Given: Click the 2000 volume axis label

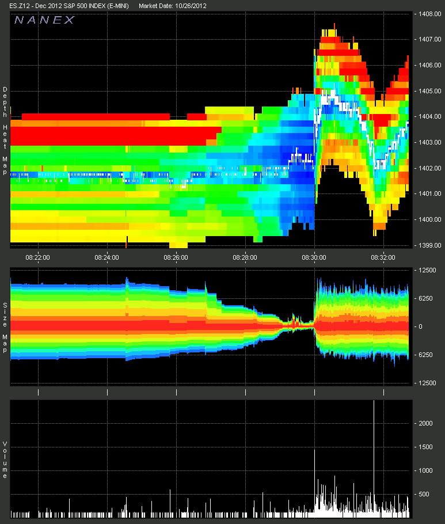Looking at the screenshot, I should pos(425,423).
